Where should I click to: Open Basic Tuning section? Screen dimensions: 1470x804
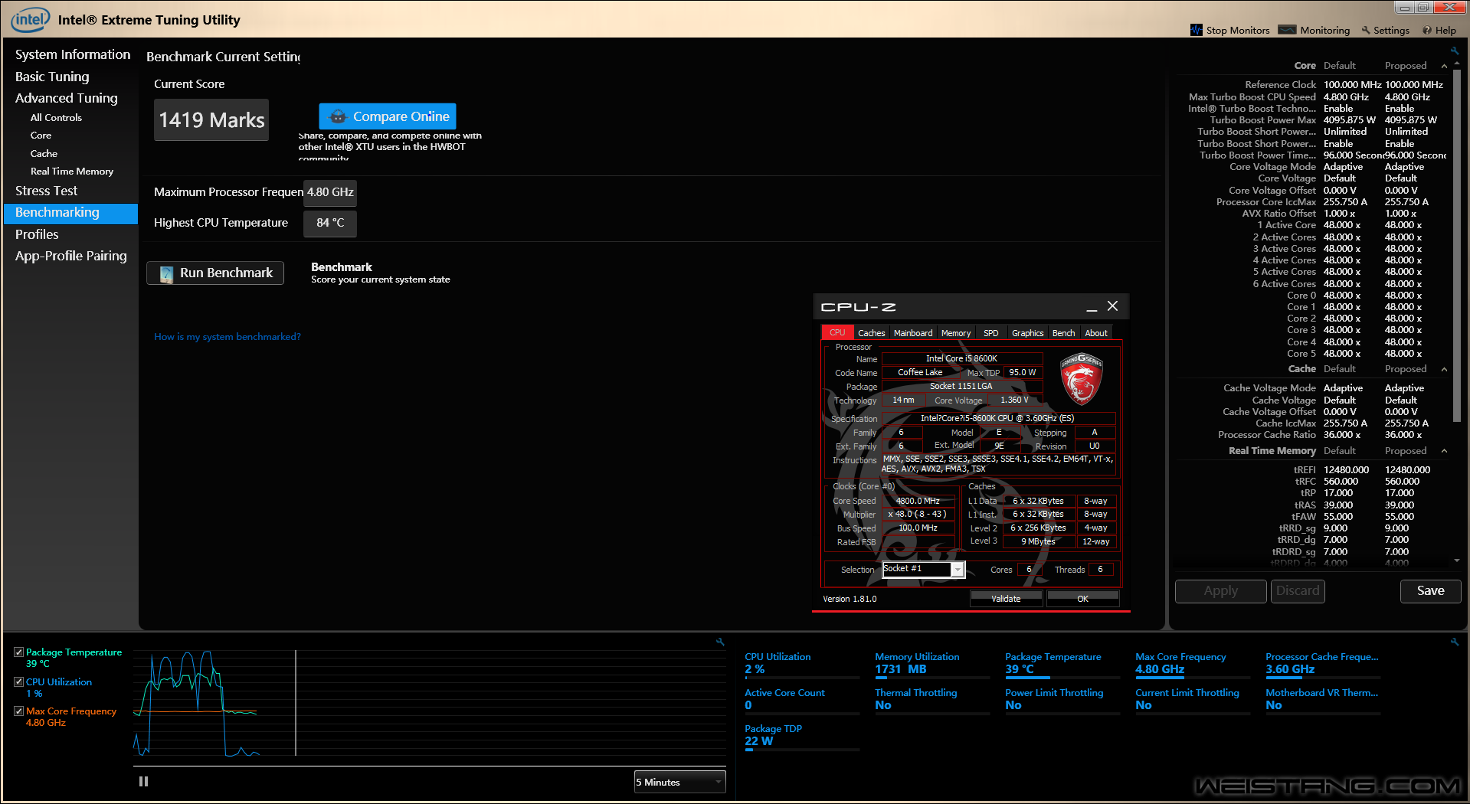pyautogui.click(x=52, y=77)
